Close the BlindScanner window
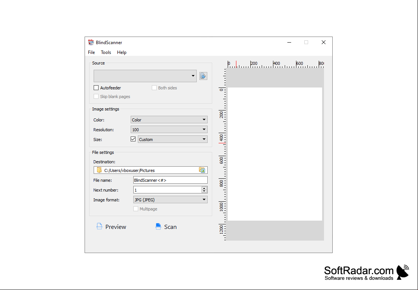 pyautogui.click(x=323, y=42)
